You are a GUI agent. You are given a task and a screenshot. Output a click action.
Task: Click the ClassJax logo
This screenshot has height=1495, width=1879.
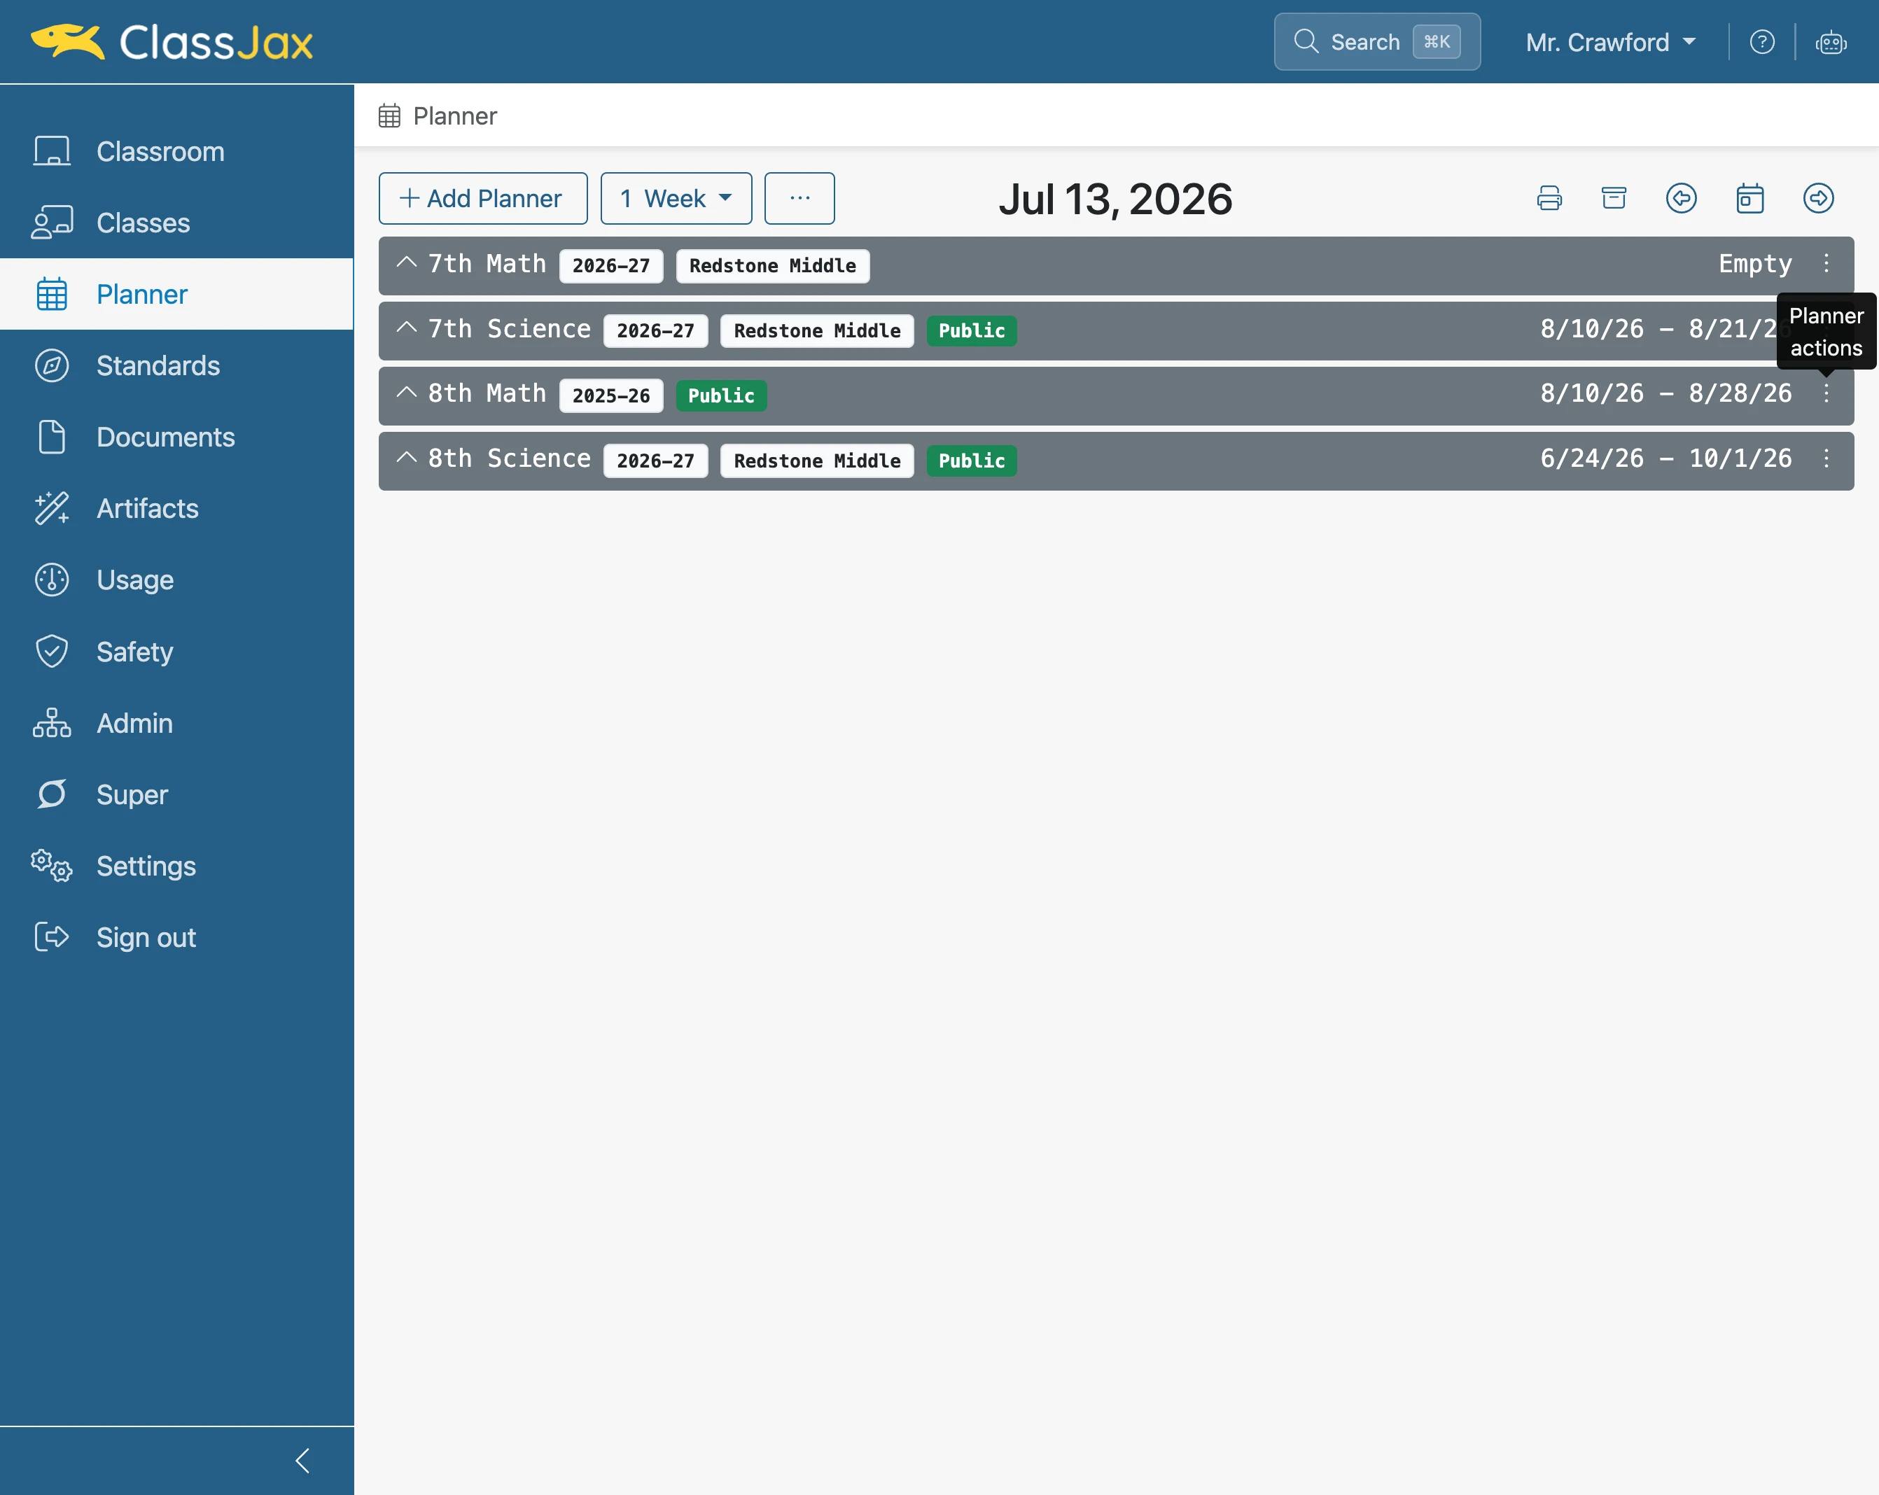172,42
